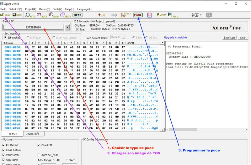The height and width of the screenshot is (165, 251).
Task: Open the Language(L) menu
Action: click(84, 9)
